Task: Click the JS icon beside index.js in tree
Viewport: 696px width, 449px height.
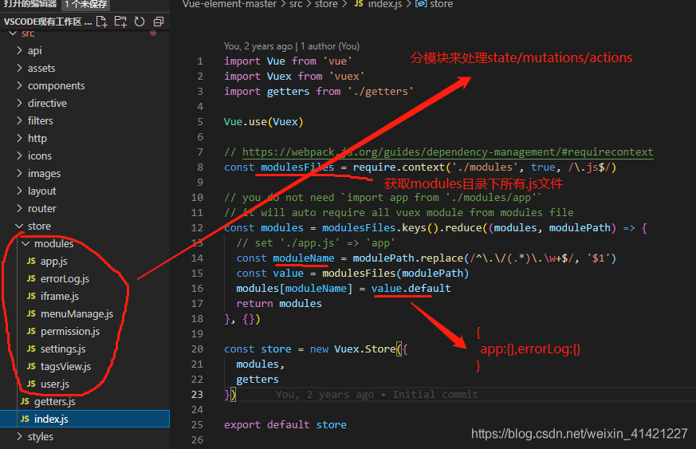Action: coord(25,419)
